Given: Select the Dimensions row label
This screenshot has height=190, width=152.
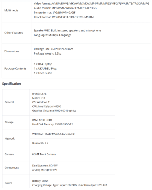Looking at the screenshot, I should 12,51.
